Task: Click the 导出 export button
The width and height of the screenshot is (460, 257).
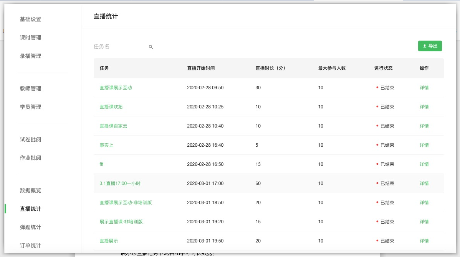Action: click(x=430, y=46)
